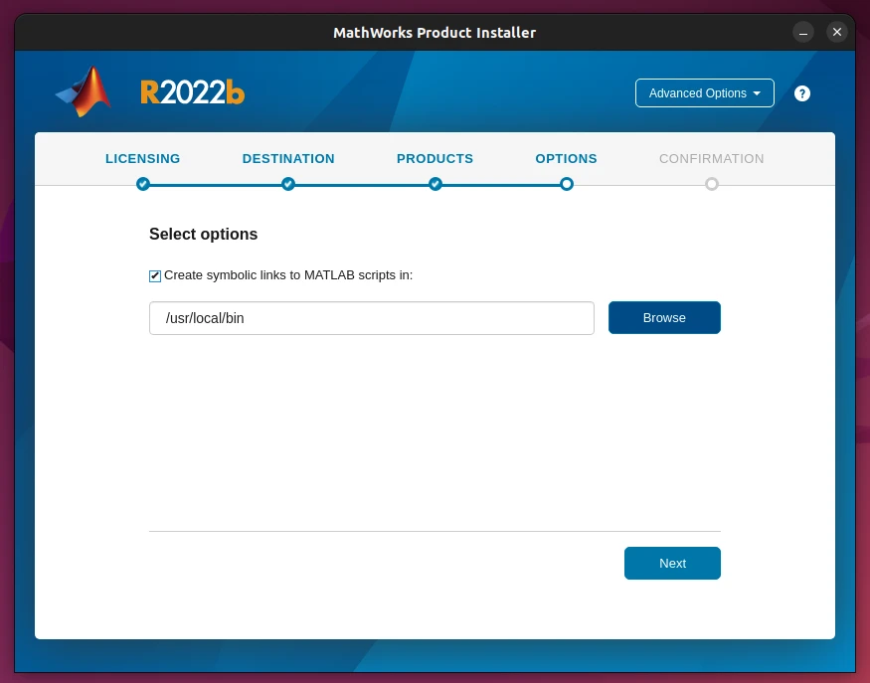Select the OPTIONS step tab
870x683 pixels.
point(566,159)
